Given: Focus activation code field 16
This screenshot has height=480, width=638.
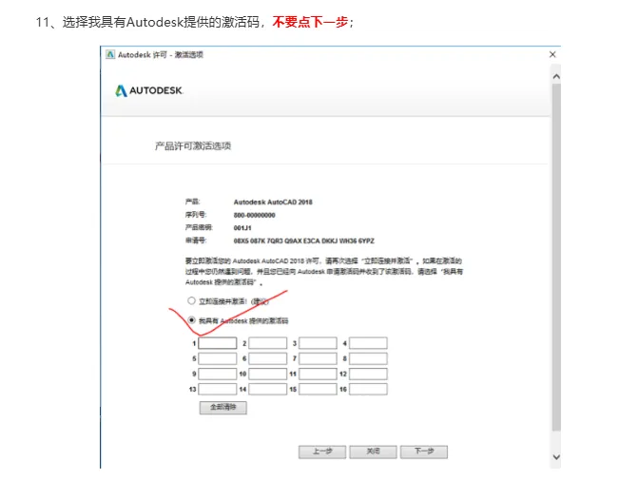Looking at the screenshot, I should click(x=368, y=390).
